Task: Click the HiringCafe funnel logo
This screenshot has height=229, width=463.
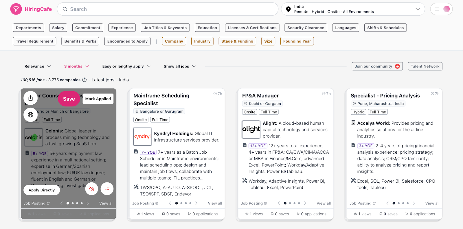Action: pos(16,9)
